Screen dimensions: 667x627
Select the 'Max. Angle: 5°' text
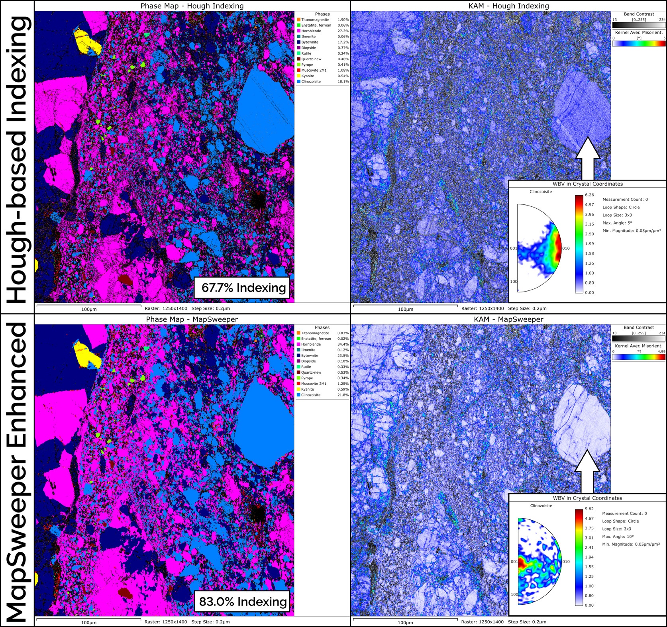(x=617, y=223)
